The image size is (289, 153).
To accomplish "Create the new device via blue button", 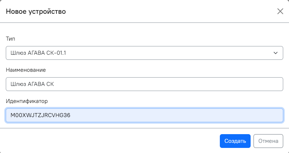I will (x=235, y=141).
